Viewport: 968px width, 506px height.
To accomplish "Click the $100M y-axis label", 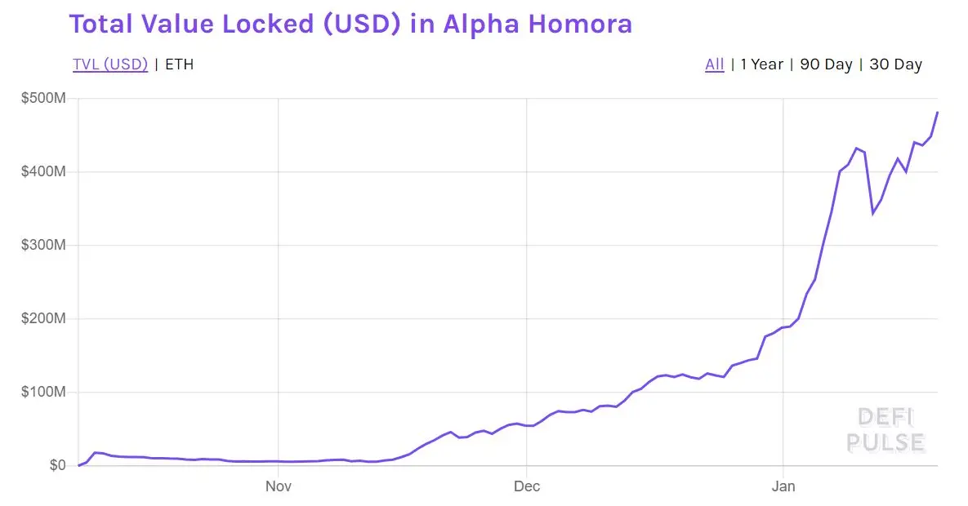I will coord(43,392).
